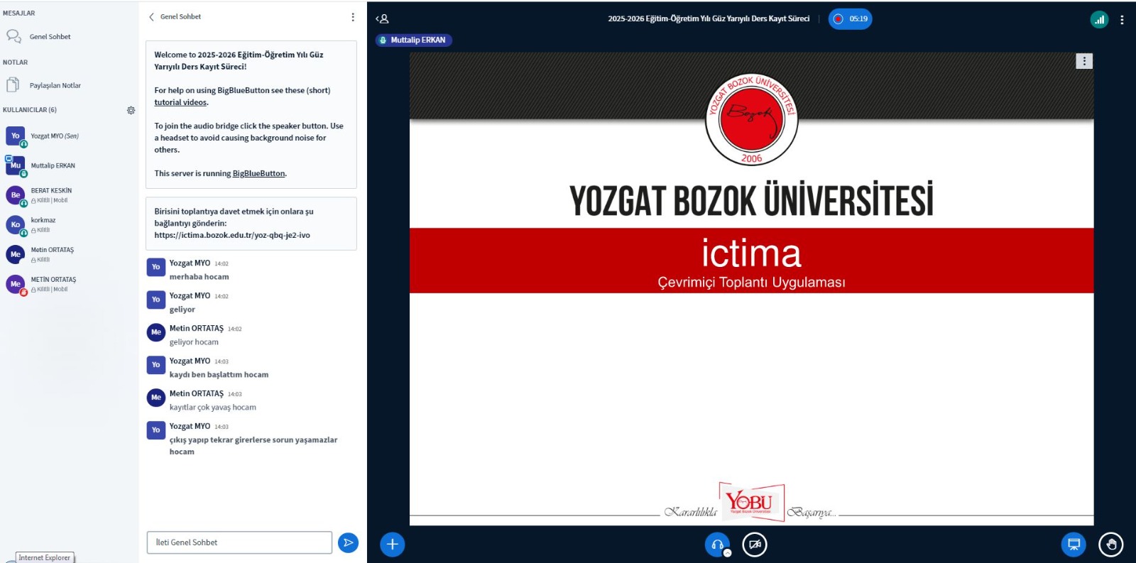Screen dimensions: 1136x563
Task: Click the invitation link text ictima.bozok.edu.tr
Action: coord(232,235)
